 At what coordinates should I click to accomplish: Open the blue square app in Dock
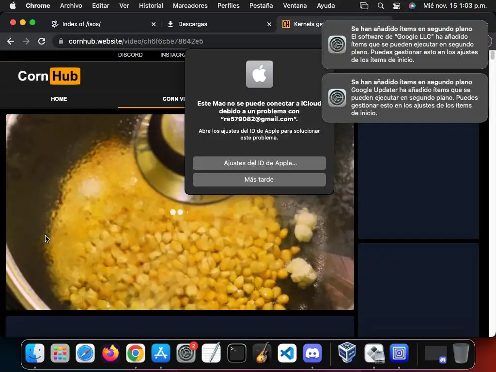click(399, 353)
